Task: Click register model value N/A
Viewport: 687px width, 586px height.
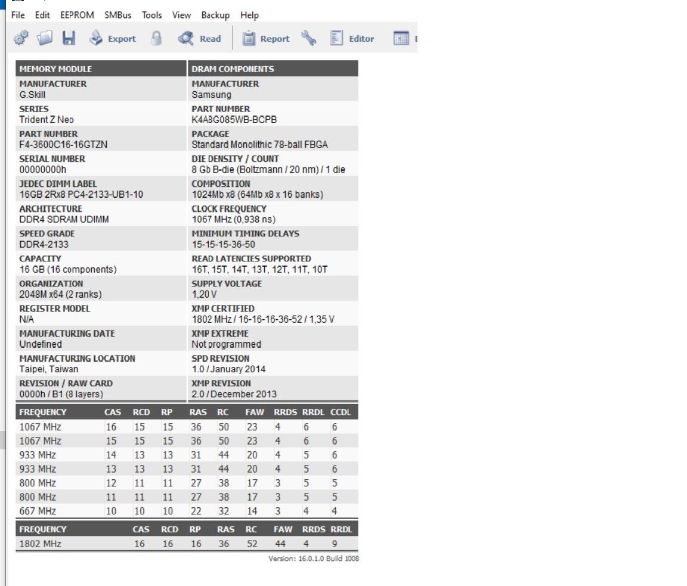Action: (x=26, y=319)
